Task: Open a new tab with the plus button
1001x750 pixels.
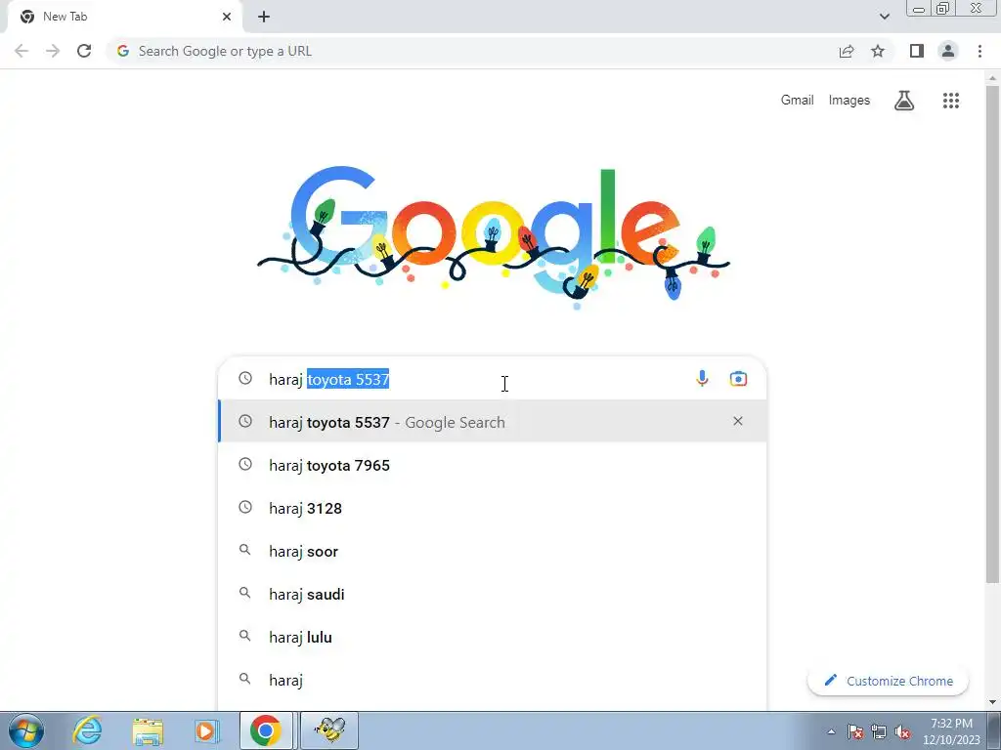Action: tap(264, 17)
